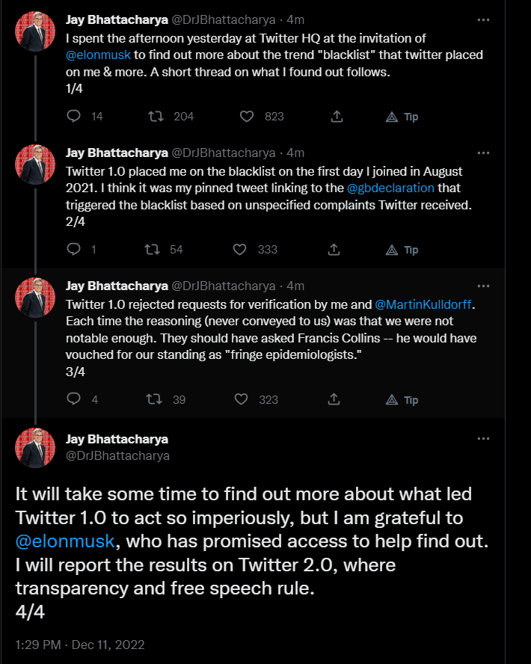The height and width of the screenshot is (664, 531).
Task: Open more options for the 4/4 tweet
Action: pos(484,439)
